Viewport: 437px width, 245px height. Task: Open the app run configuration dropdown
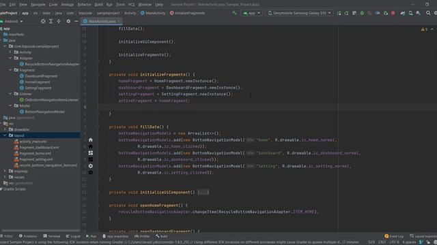coord(251,13)
